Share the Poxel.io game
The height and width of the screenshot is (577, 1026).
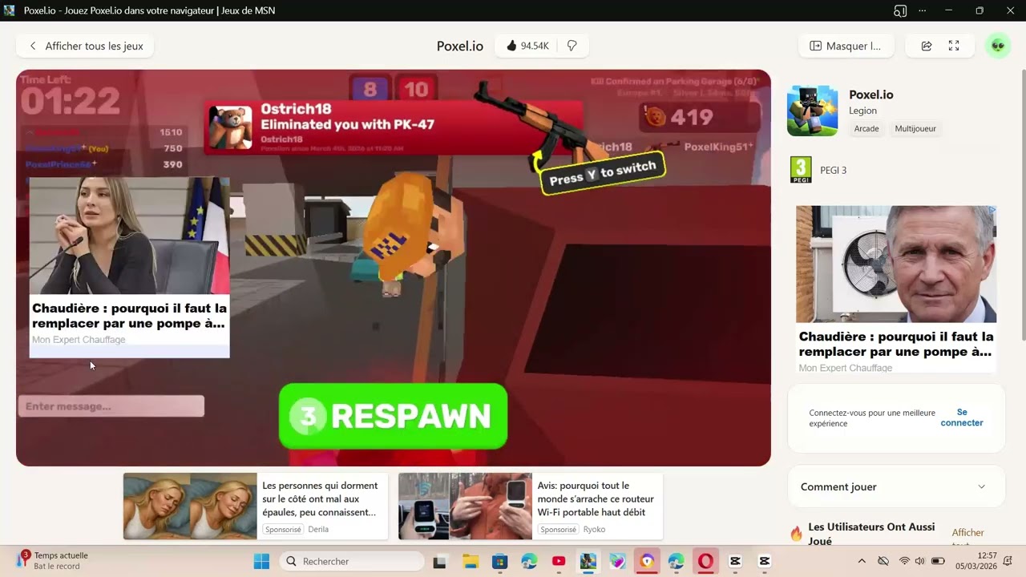point(927,46)
